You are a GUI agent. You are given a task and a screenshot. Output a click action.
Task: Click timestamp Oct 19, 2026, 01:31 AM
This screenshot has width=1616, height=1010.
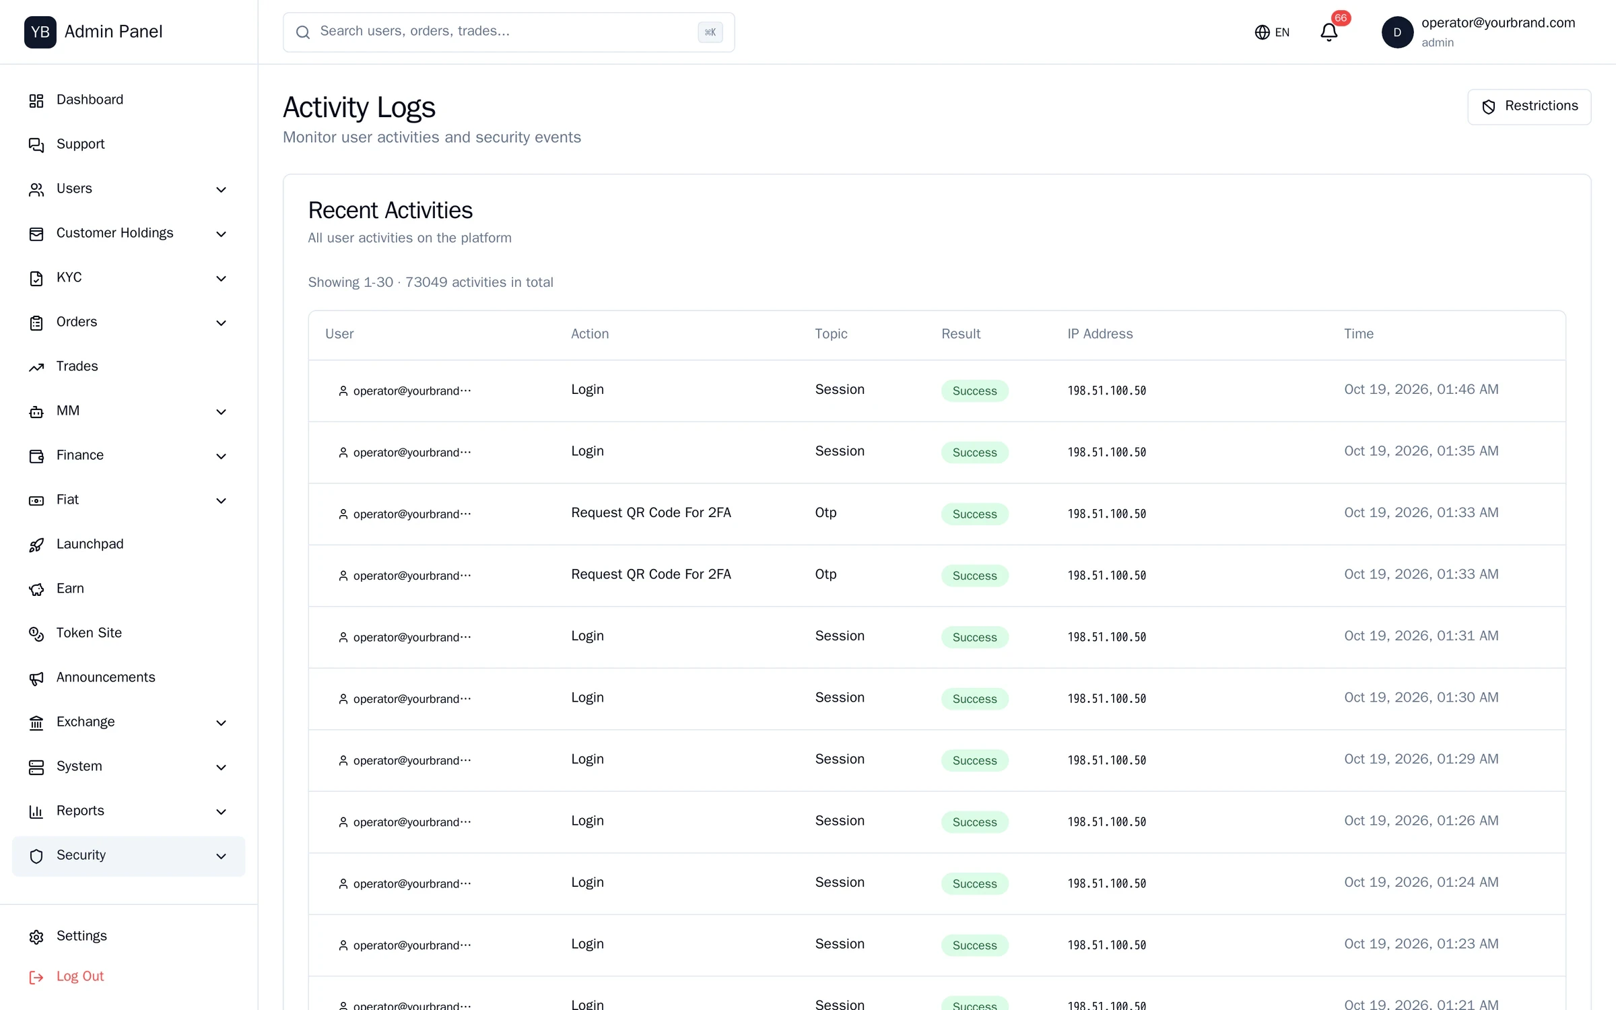pyautogui.click(x=1421, y=636)
